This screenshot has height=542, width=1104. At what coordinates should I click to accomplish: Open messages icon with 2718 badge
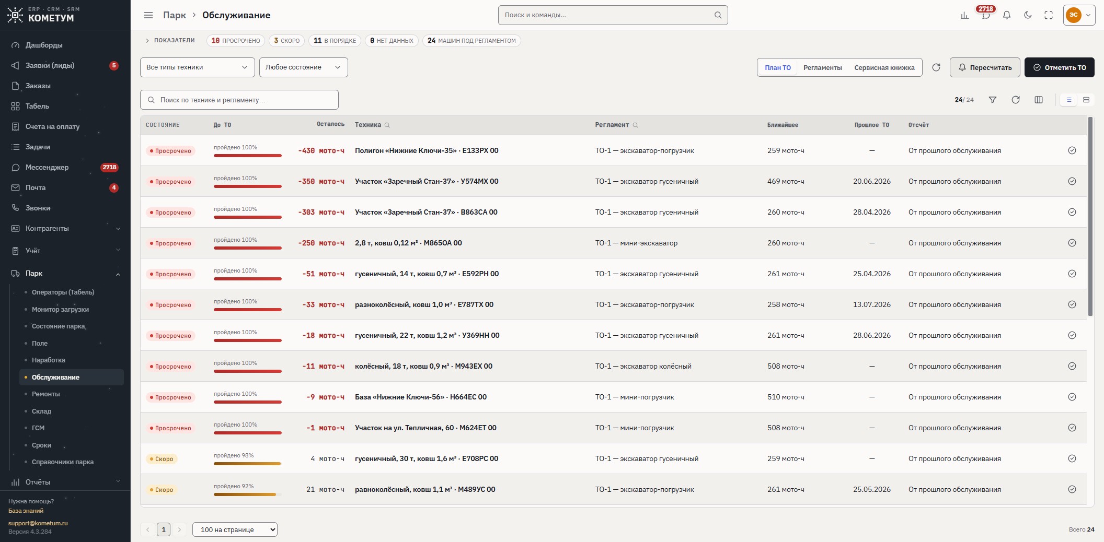(986, 15)
